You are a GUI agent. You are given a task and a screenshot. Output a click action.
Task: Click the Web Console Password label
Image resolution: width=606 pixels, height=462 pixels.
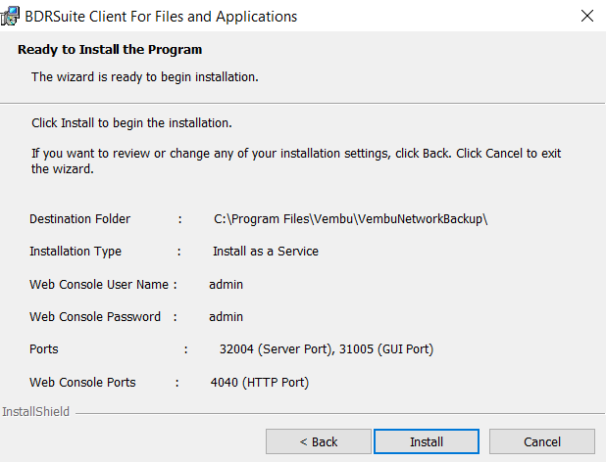coord(95,316)
